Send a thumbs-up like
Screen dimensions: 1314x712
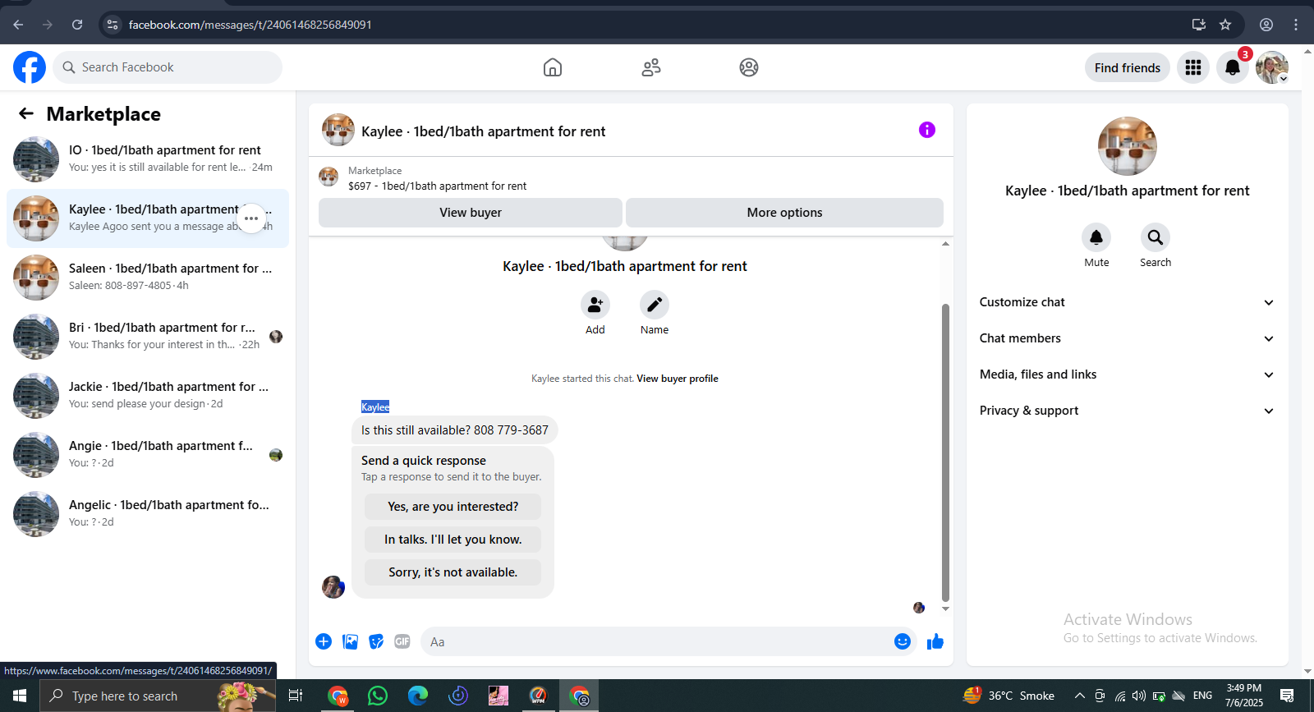(x=935, y=641)
